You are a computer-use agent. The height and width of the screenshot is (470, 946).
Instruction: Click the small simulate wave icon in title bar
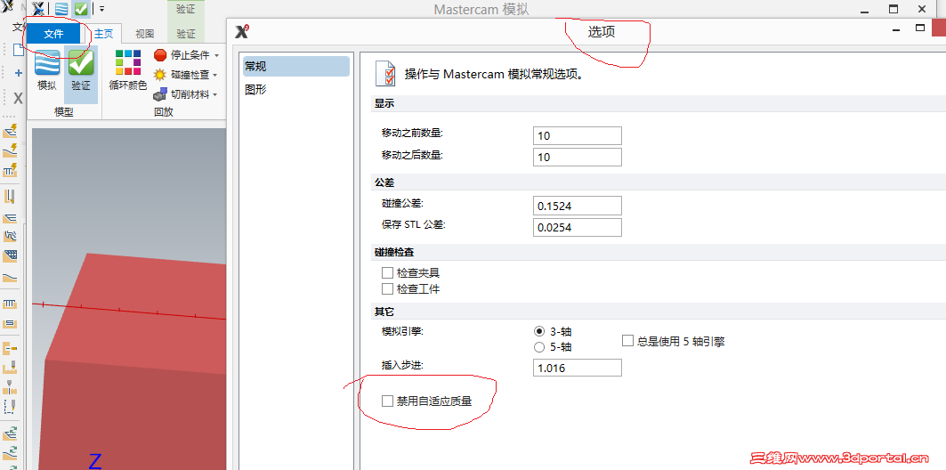click(61, 9)
